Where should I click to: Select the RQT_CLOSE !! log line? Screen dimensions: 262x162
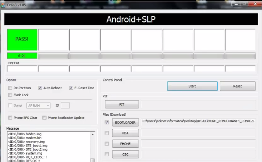point(27,157)
